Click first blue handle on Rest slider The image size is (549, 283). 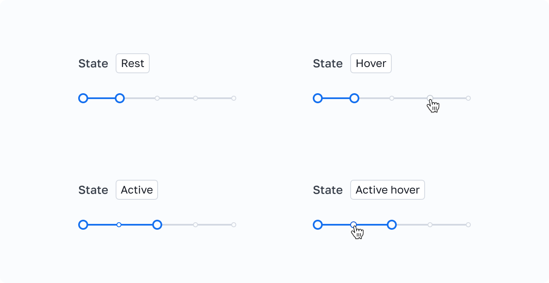tap(83, 98)
